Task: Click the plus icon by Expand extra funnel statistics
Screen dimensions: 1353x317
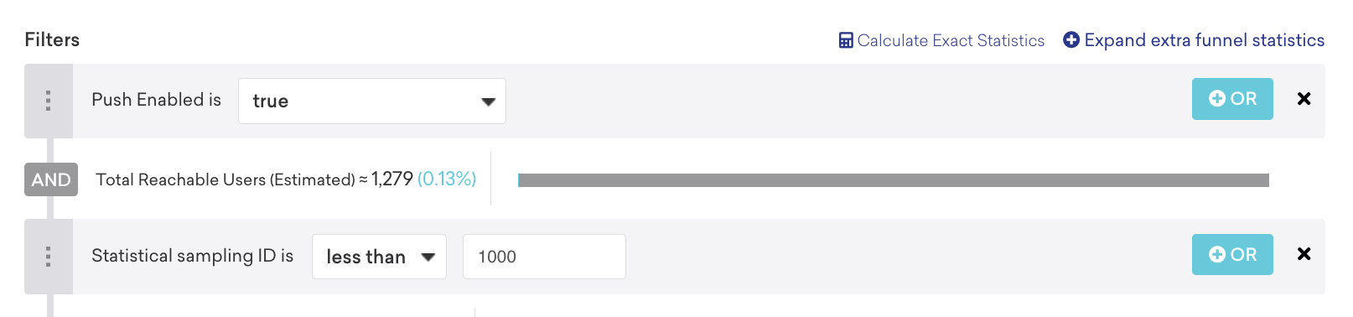Action: coord(1071,39)
